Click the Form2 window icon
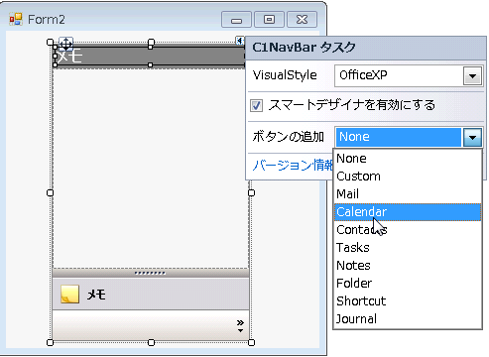The image size is (489, 357). click(x=16, y=20)
